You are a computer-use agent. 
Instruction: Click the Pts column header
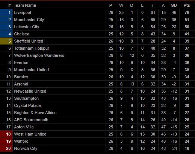pos(187,5)
